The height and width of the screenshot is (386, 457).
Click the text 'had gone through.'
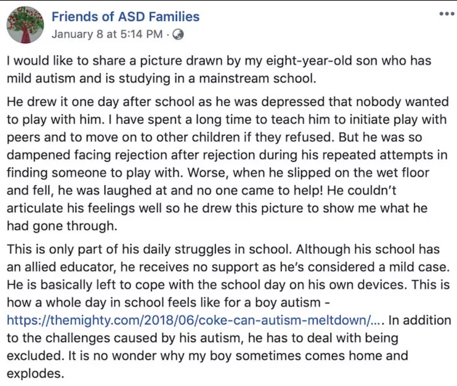click(62, 225)
